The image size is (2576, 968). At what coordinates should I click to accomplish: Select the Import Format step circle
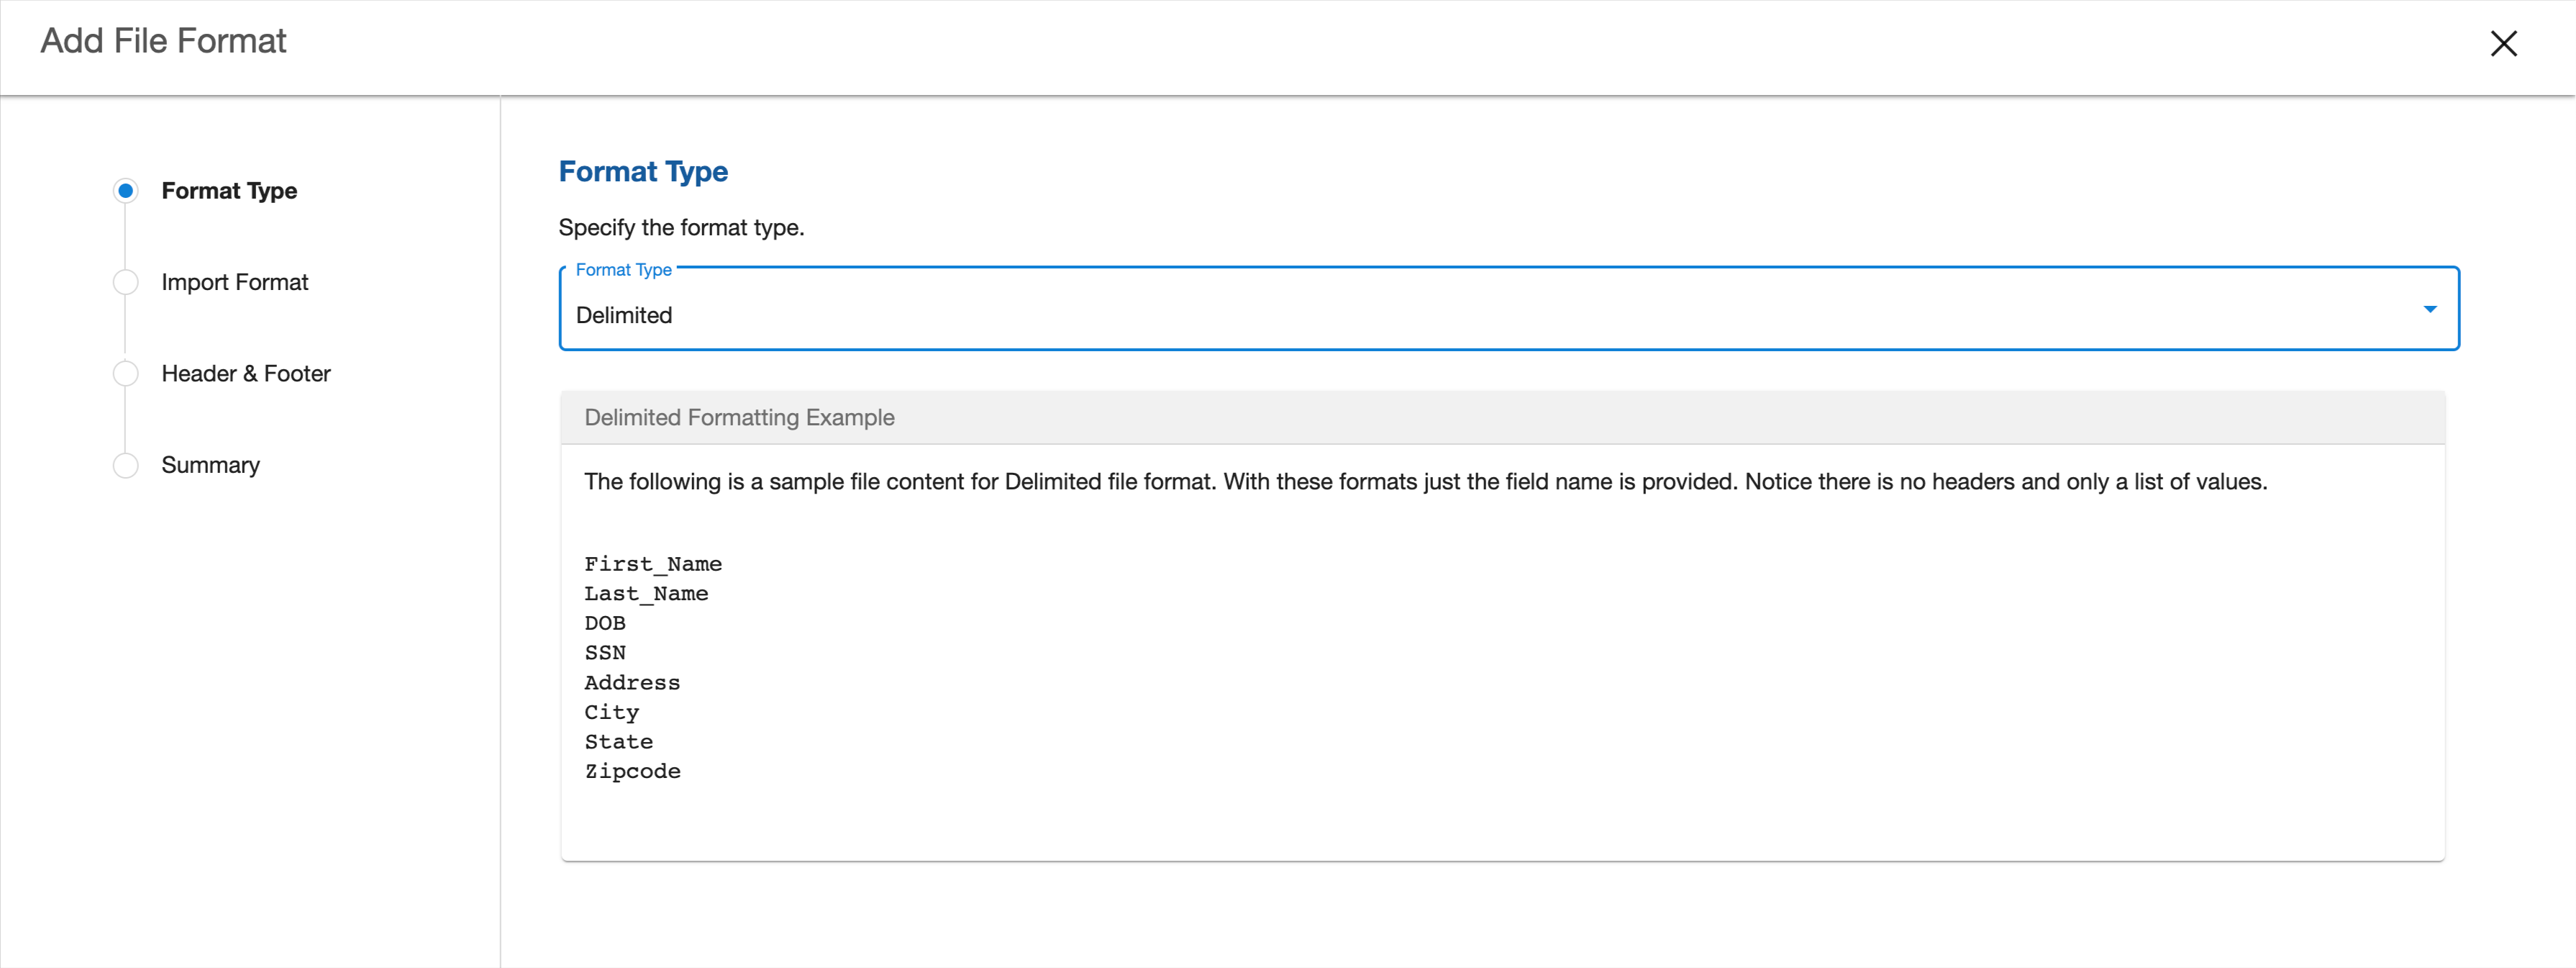click(126, 282)
